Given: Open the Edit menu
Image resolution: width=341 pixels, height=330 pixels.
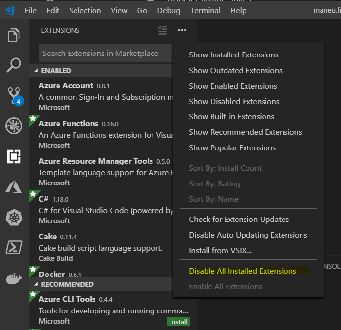Looking at the screenshot, I should point(53,10).
